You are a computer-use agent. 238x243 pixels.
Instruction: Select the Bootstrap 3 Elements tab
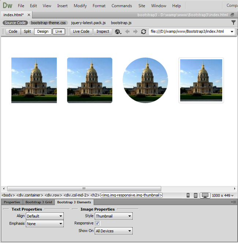coord(74,202)
